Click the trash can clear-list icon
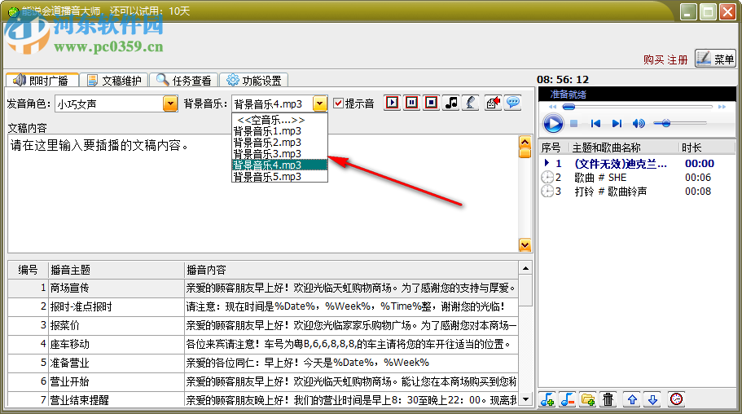742x414 pixels. coord(608,399)
